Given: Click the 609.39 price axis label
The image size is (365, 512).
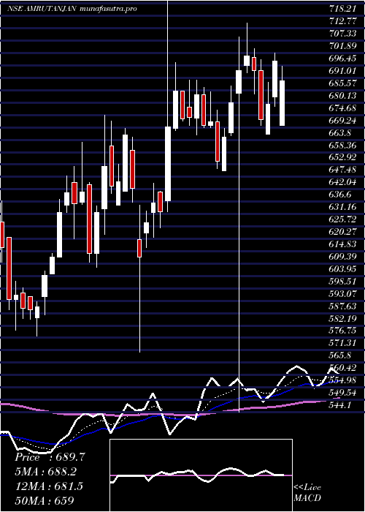Looking at the screenshot, I should click(343, 257).
